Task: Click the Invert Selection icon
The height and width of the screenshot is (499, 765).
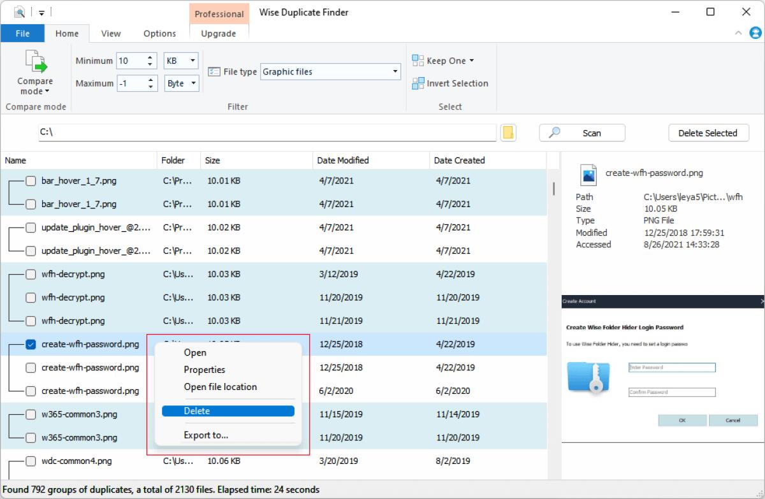Action: 419,83
